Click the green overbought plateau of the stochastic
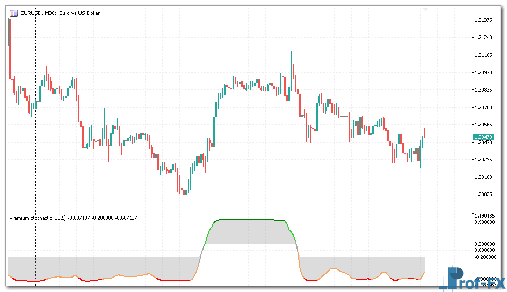The height and width of the screenshot is (292, 507). [250, 219]
